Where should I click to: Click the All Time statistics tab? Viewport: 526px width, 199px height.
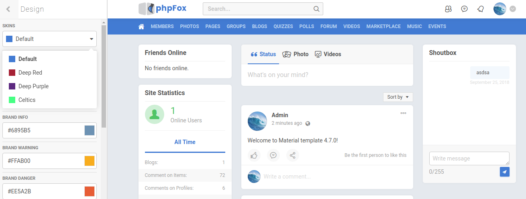click(x=185, y=142)
